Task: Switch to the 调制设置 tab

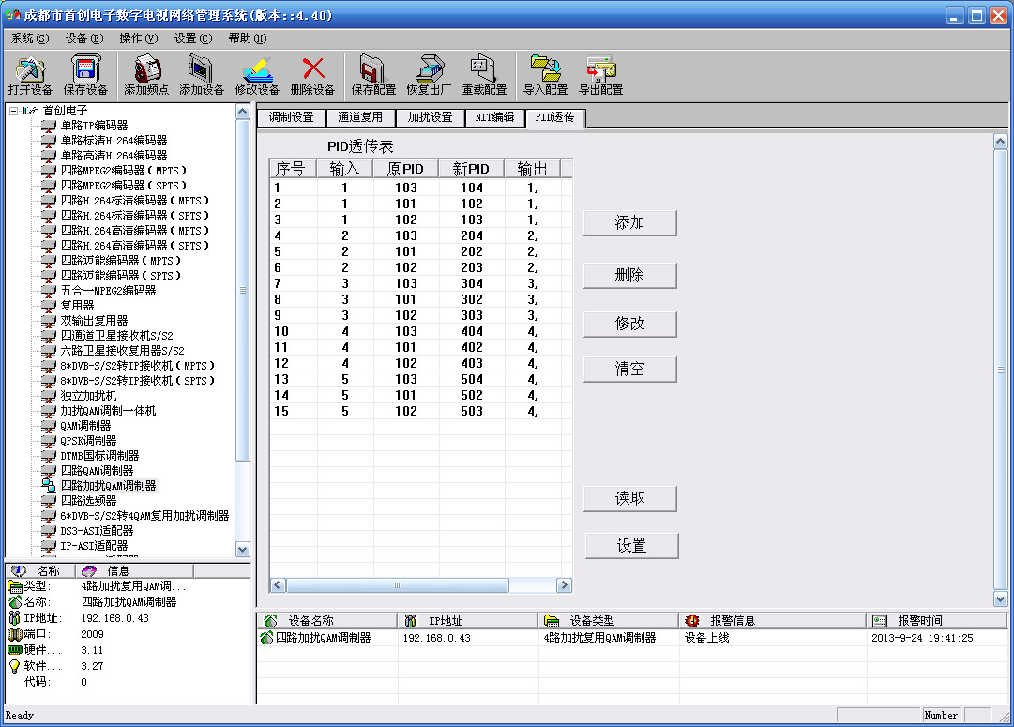Action: [x=291, y=117]
